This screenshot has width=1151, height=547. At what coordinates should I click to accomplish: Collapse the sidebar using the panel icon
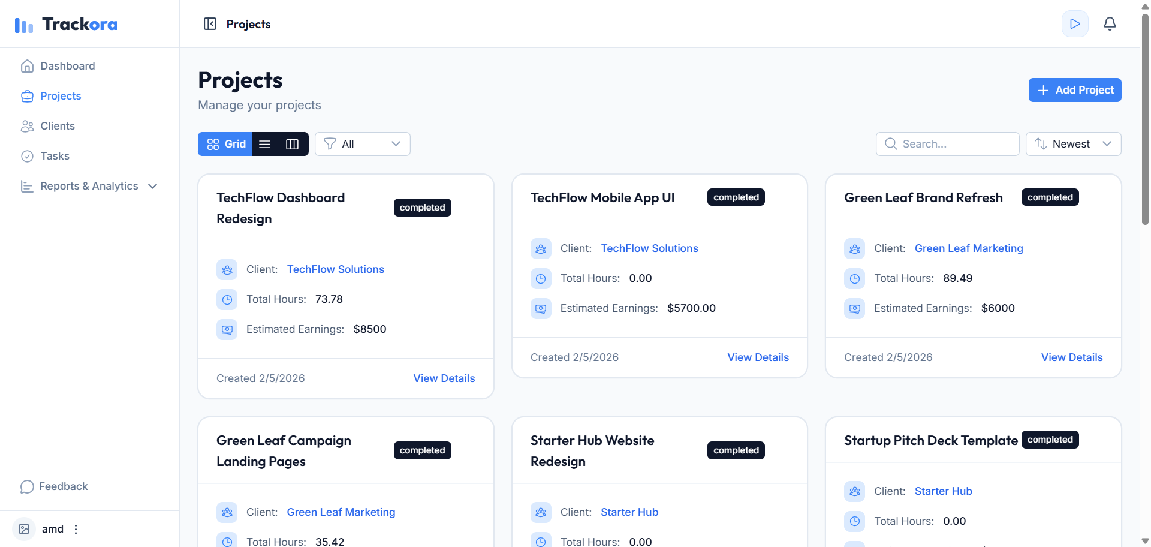point(210,23)
